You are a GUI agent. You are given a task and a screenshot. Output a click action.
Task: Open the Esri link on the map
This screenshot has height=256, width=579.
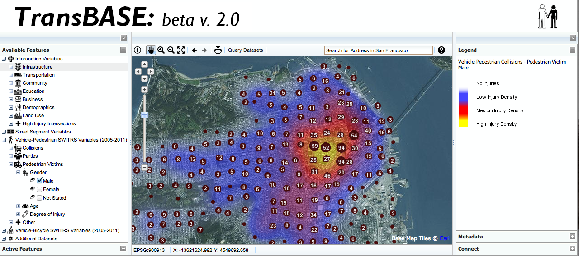click(x=445, y=238)
